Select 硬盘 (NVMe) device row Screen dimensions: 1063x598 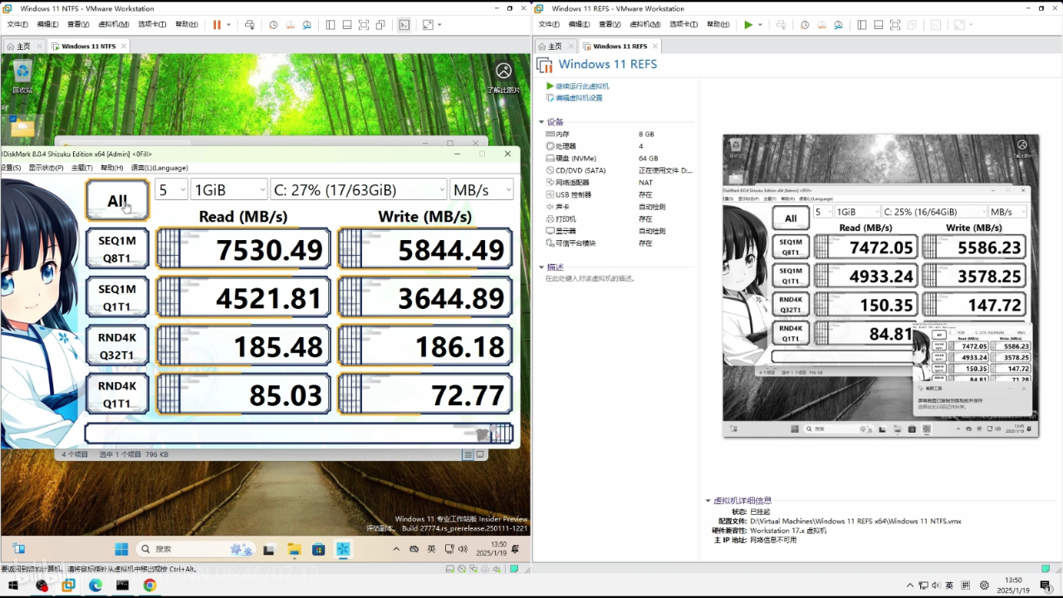click(618, 159)
